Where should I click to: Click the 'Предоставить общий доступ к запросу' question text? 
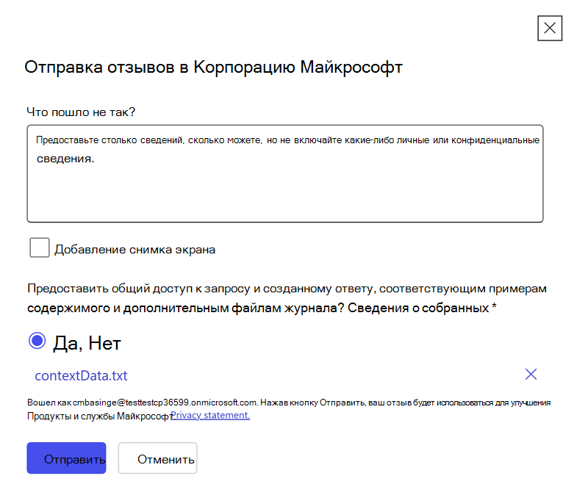click(x=287, y=298)
